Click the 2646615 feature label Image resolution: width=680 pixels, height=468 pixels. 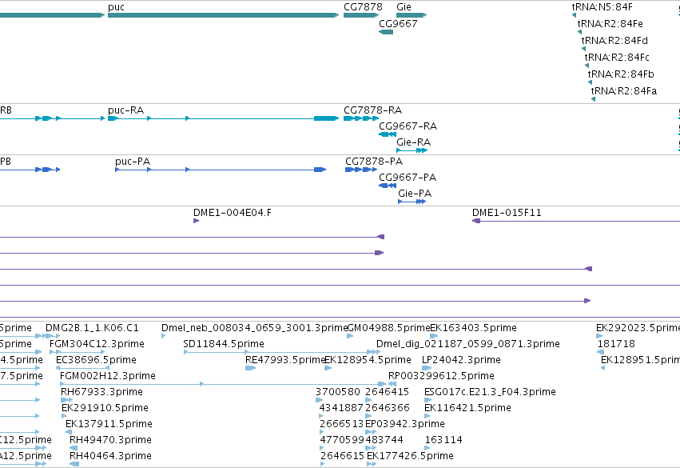pos(343,456)
